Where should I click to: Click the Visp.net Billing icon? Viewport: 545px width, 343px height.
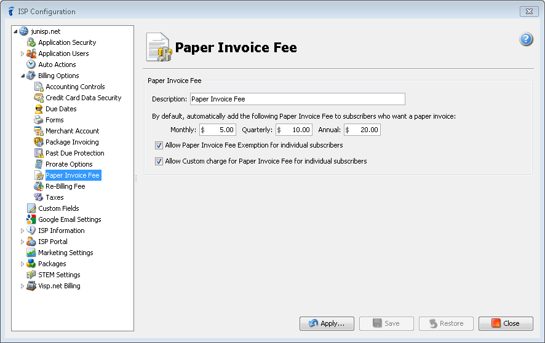[x=31, y=286]
